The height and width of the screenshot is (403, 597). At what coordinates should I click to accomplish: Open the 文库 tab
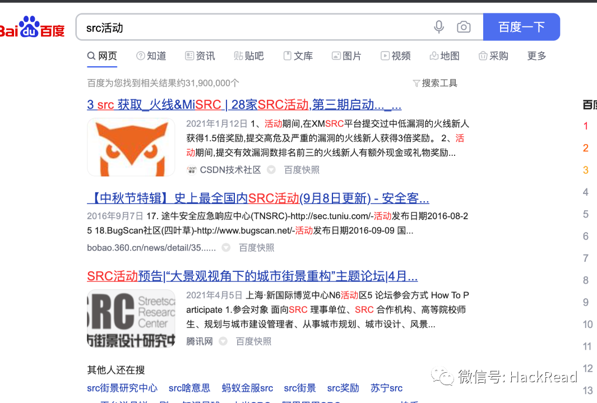tap(298, 56)
